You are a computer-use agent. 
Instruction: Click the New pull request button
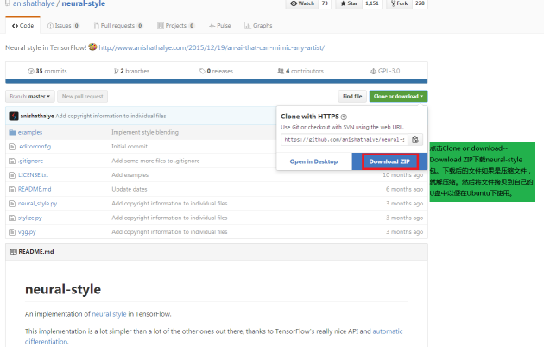83,96
